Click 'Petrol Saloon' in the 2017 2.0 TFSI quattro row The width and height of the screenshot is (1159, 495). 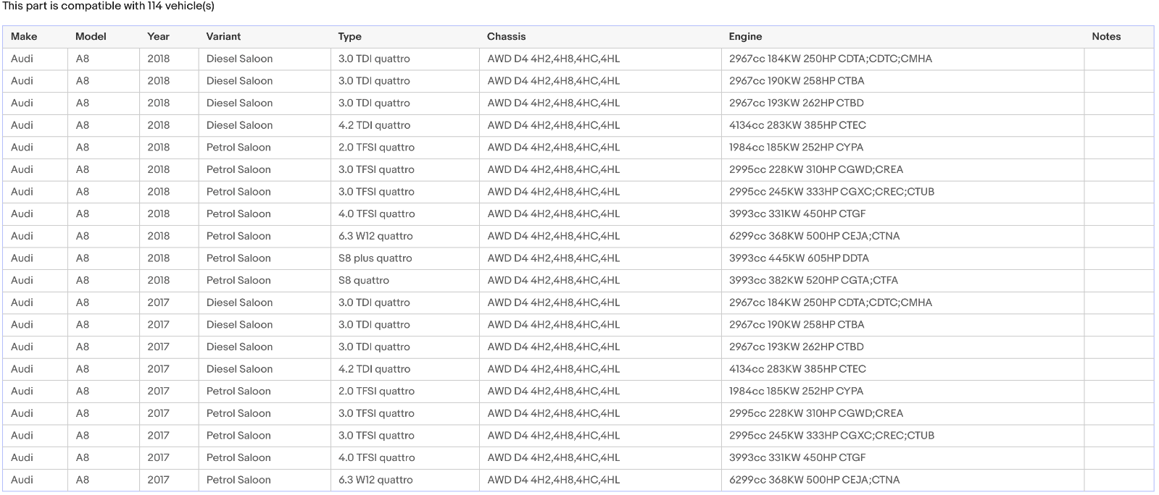[238, 391]
